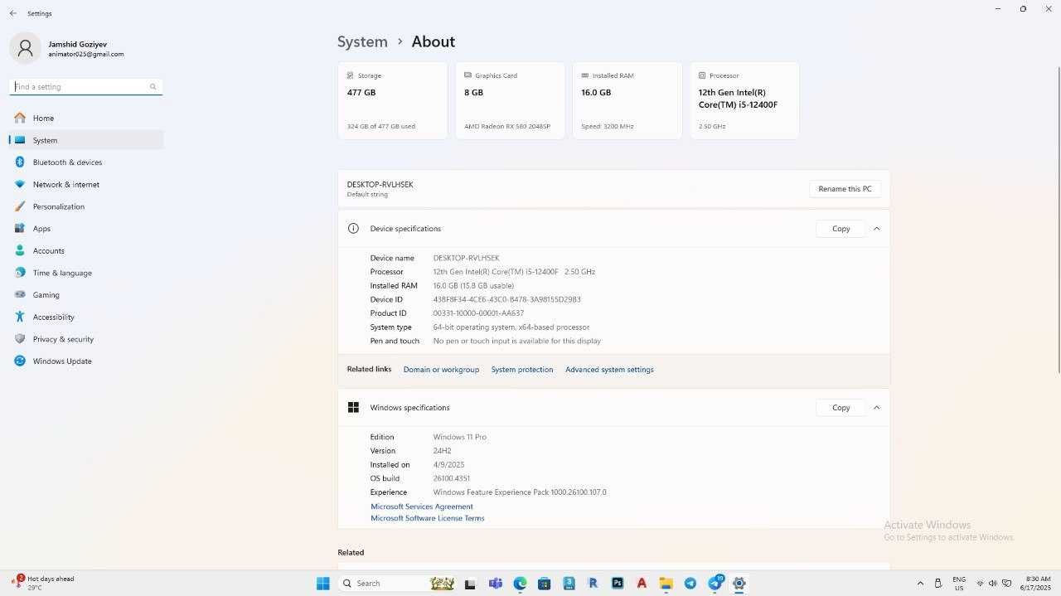
Task: Open Photoshop from the taskbar
Action: [x=617, y=584]
